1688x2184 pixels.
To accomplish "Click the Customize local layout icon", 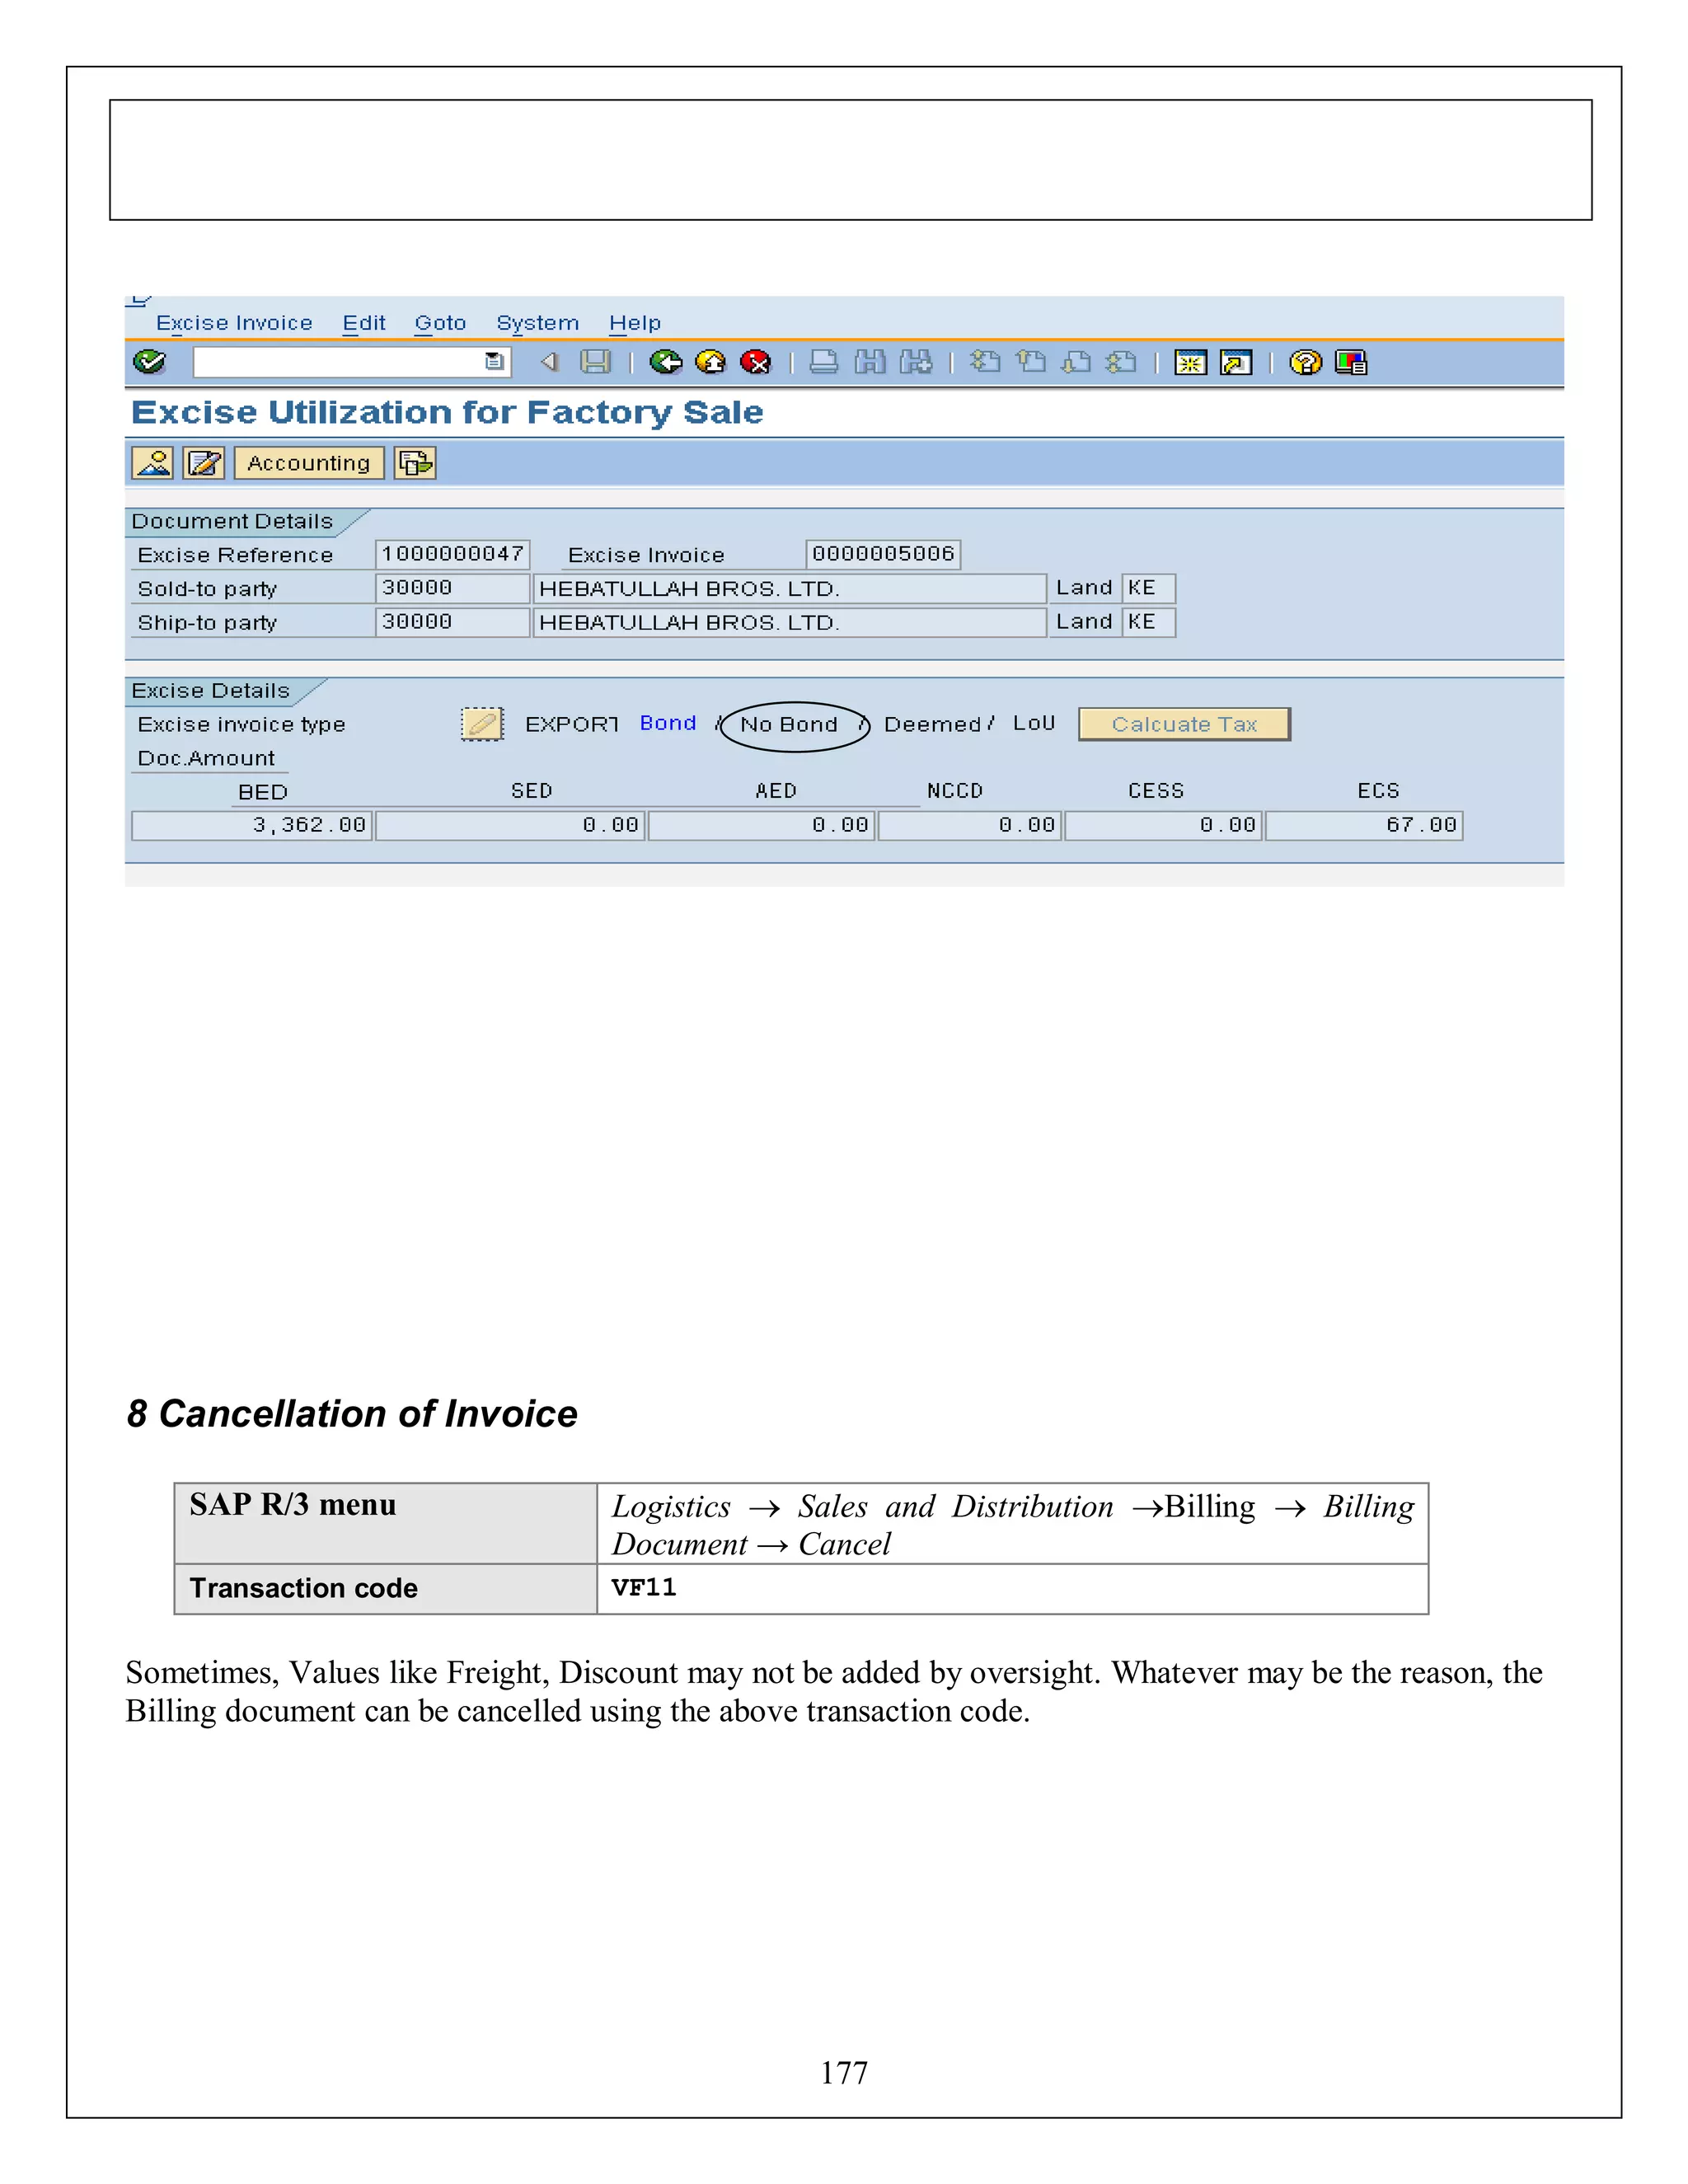I will click(1351, 362).
